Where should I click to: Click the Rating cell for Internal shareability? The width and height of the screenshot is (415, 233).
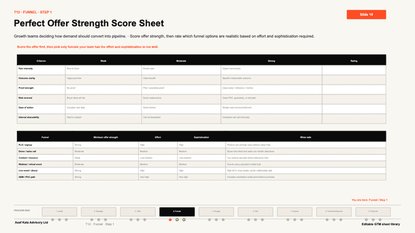click(354, 119)
